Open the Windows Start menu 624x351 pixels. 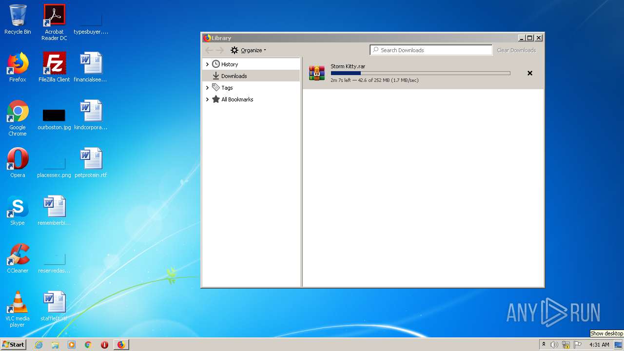pos(14,345)
